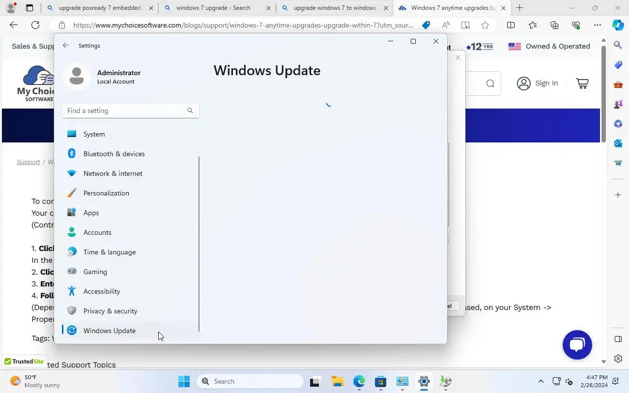The width and height of the screenshot is (629, 393).
Task: Click the taskbar Search box
Action: pyautogui.click(x=251, y=381)
